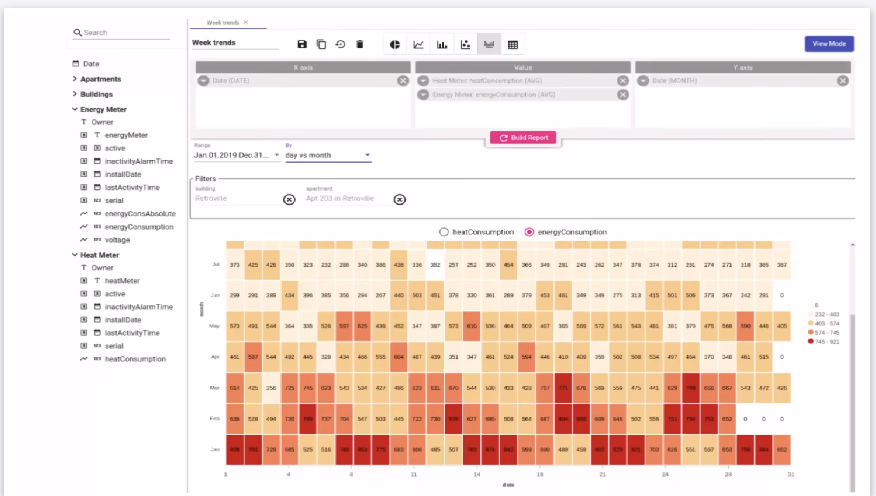Viewport: 876px width, 496px height.
Task: Switch to table view icon
Action: [513, 45]
